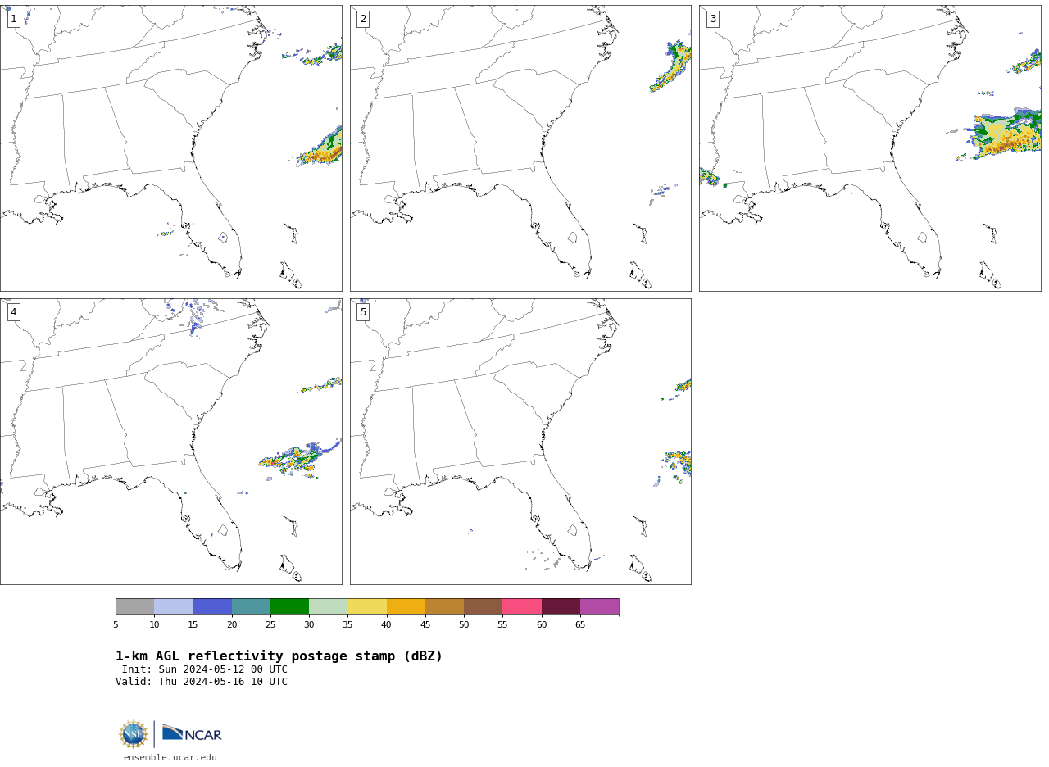Click the ensemble.ucar.edu text
Image resolution: width=1049 pixels, height=767 pixels.
(x=170, y=758)
